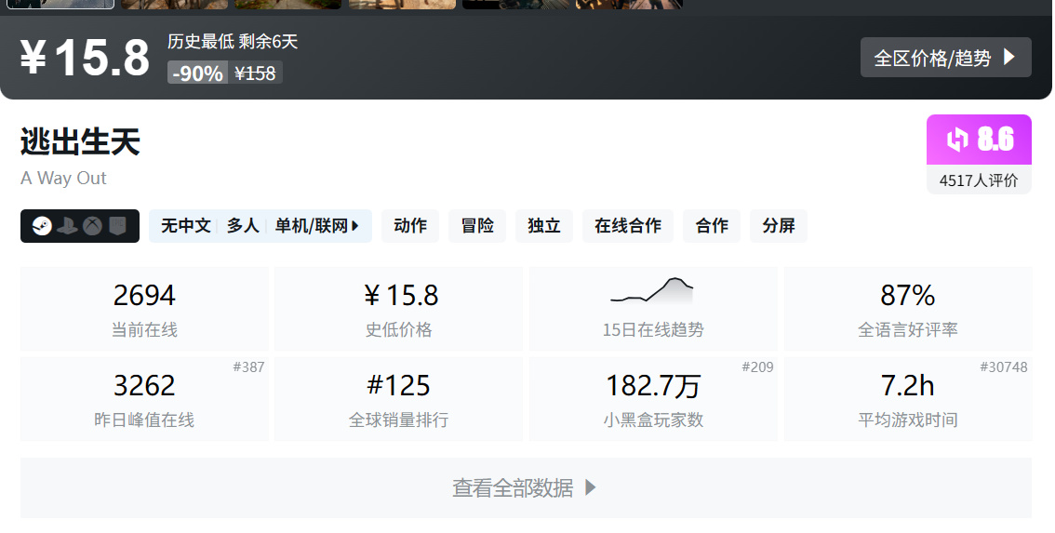View the 2694 当前在线 stat card
This screenshot has width=1055, height=533.
tap(144, 309)
